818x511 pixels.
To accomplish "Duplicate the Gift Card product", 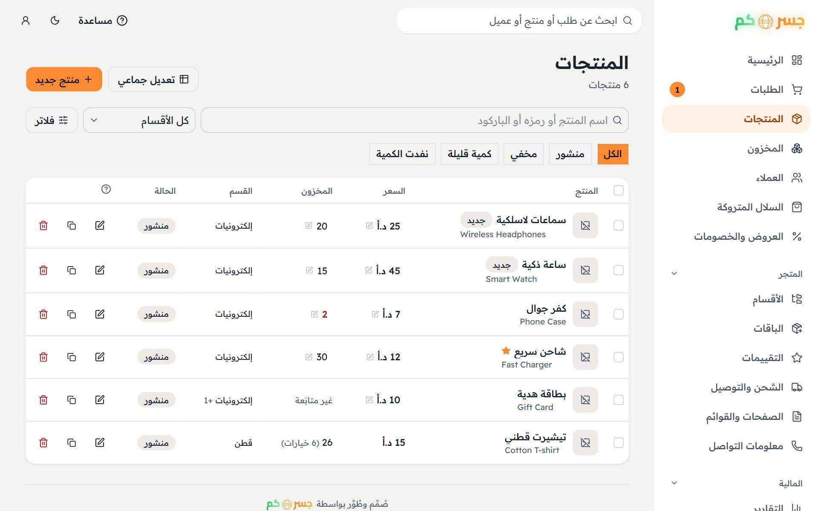I will pos(72,400).
